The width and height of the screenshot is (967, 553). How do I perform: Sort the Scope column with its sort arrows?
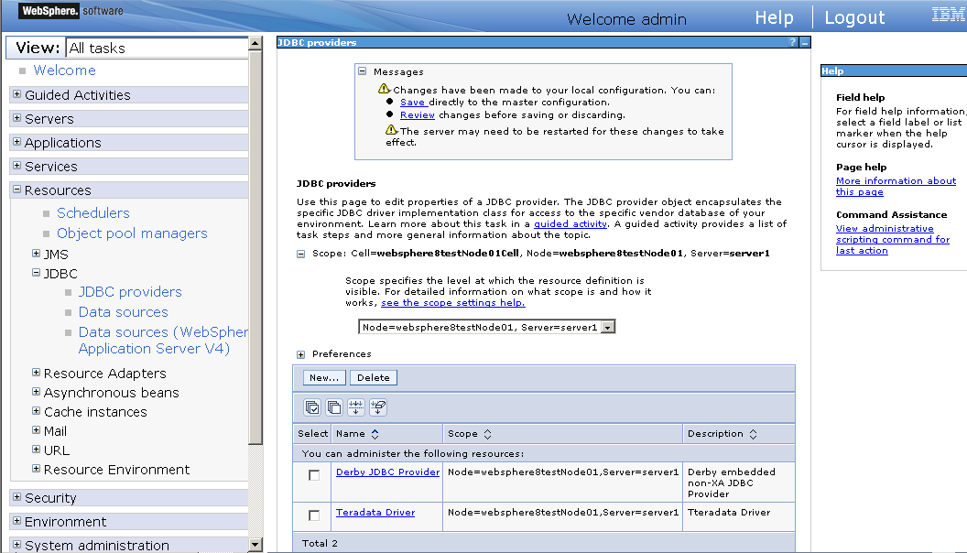486,433
